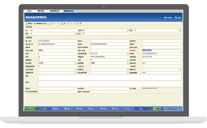Switch to the 工作台 tab
Image resolution: width=207 pixels, height=128 pixels.
pyautogui.click(x=29, y=11)
